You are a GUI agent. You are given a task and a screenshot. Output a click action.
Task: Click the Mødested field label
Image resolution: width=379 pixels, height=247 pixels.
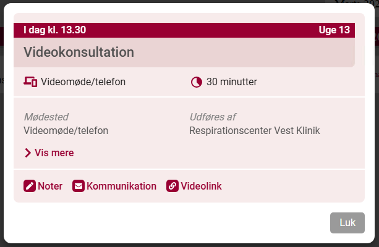coord(46,117)
